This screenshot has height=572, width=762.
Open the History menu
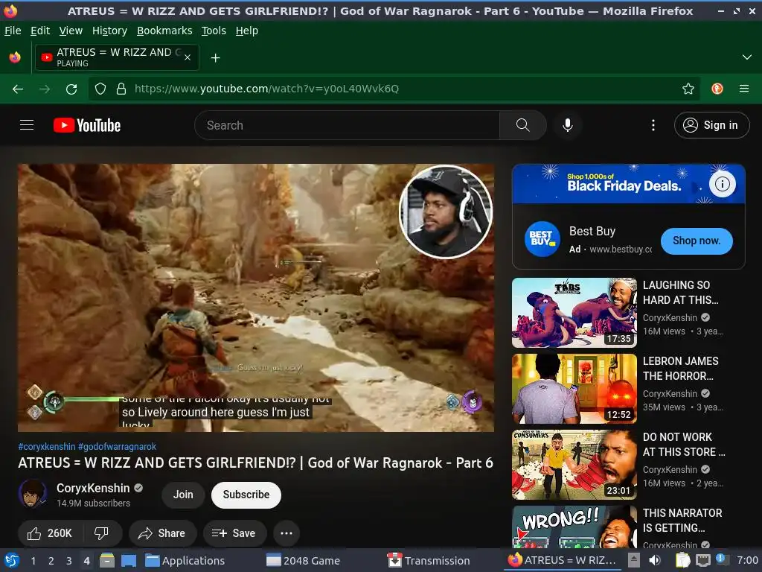[x=110, y=31]
